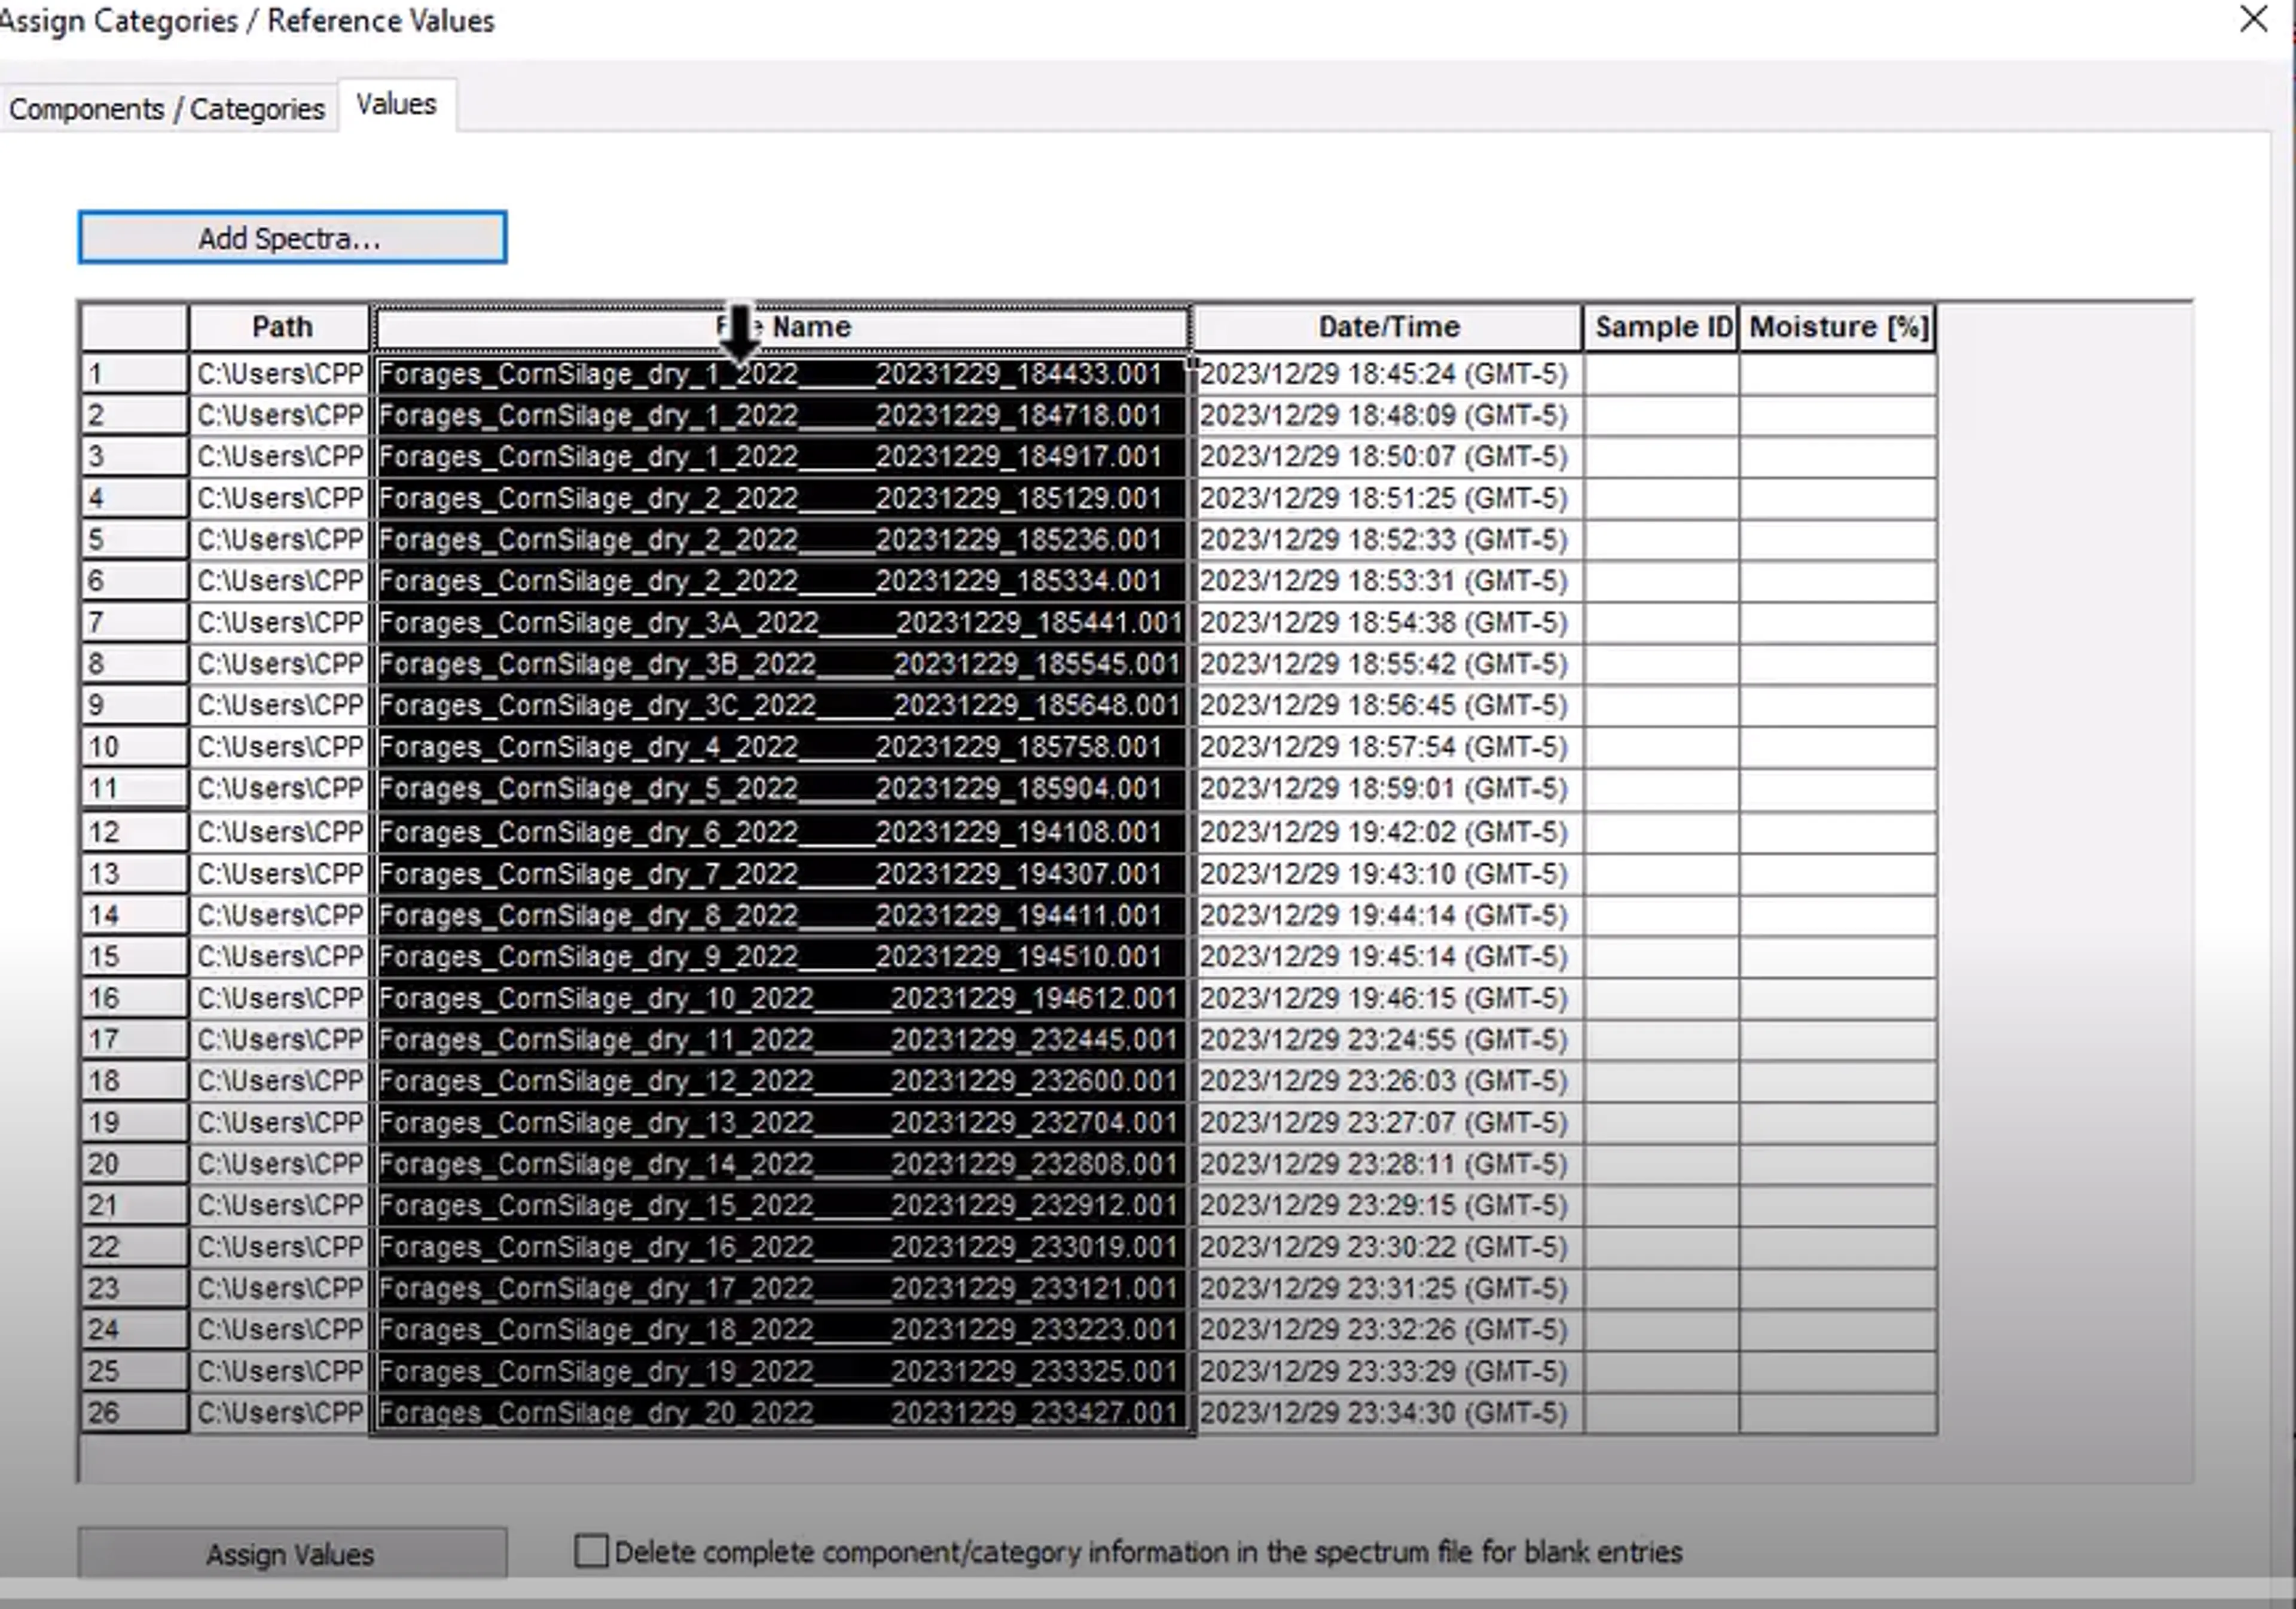Click the Assign Values button

point(292,1554)
